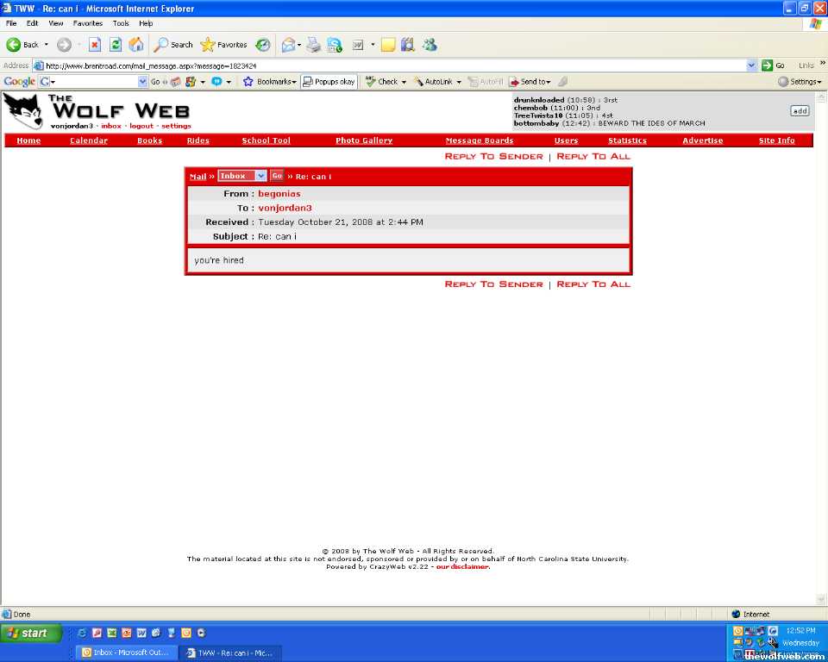Open the History icon in toolbar
Image resolution: width=828 pixels, height=662 pixels.
click(x=263, y=45)
